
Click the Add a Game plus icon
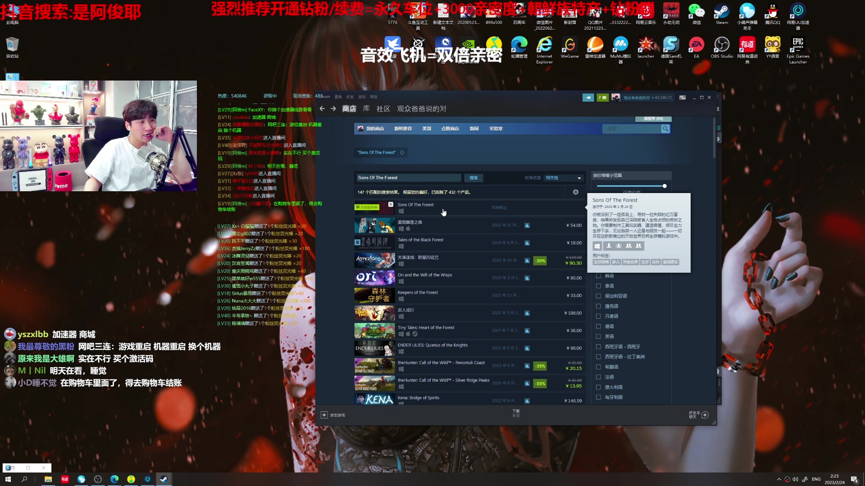coord(324,415)
